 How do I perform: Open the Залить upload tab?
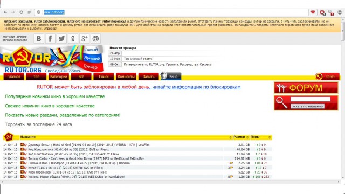tap(149, 77)
